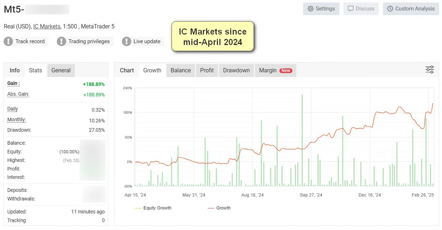Click the tallest green bar near Sep 27
The height and width of the screenshot is (230, 442).
coord(302,140)
